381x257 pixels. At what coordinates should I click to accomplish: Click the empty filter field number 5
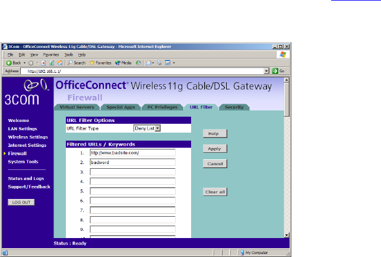133,191
